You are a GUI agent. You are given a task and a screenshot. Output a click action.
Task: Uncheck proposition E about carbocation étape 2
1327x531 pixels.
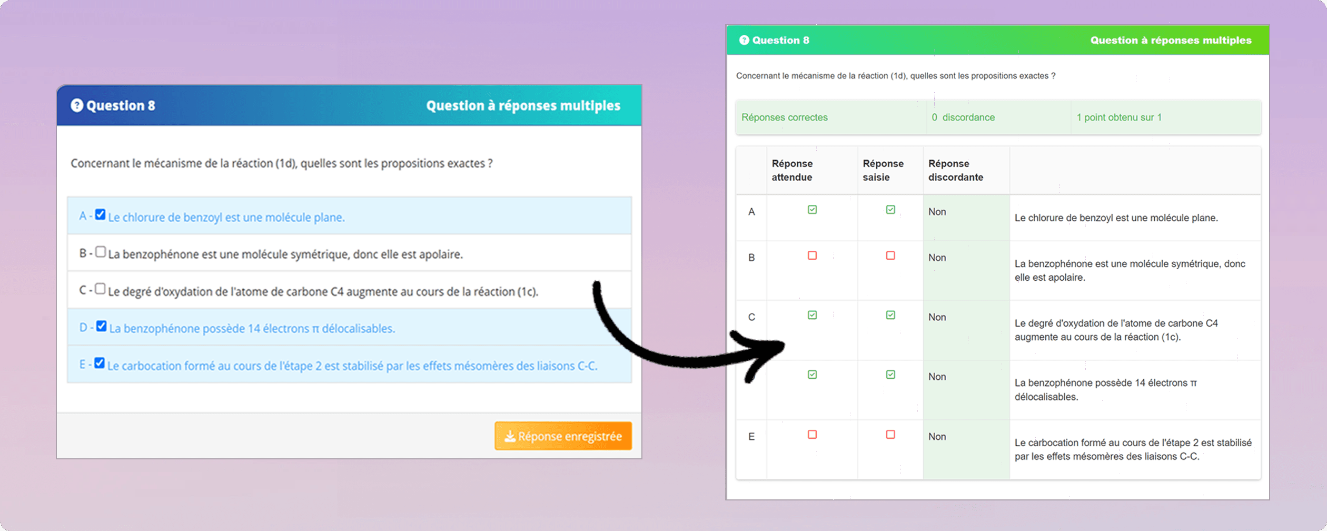(100, 363)
